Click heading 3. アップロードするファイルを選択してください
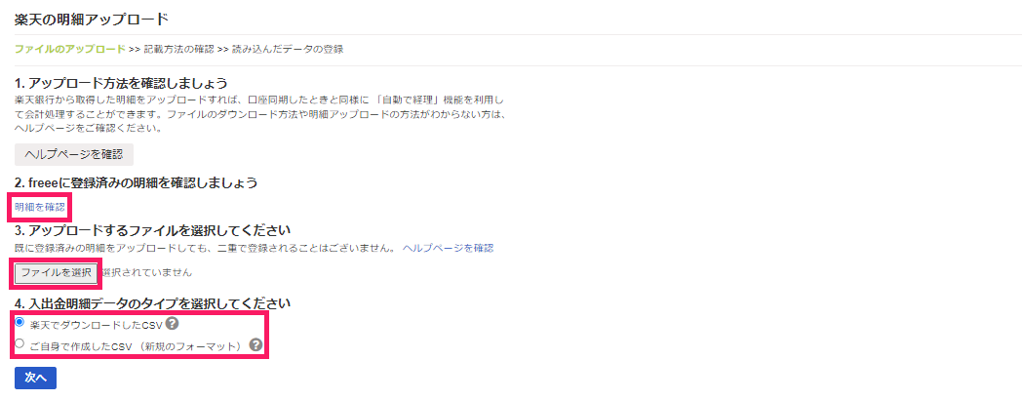The height and width of the screenshot is (400, 1022). coord(152,230)
